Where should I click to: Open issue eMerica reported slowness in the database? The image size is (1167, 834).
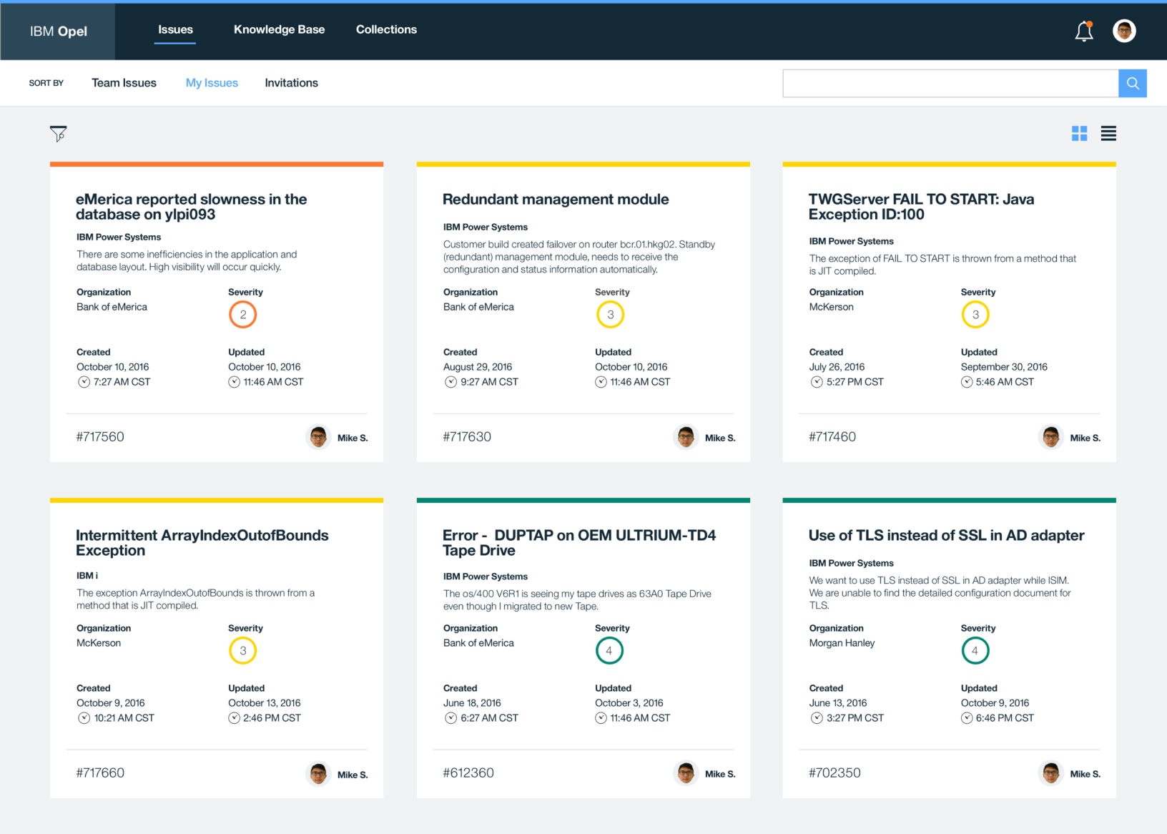[191, 207]
